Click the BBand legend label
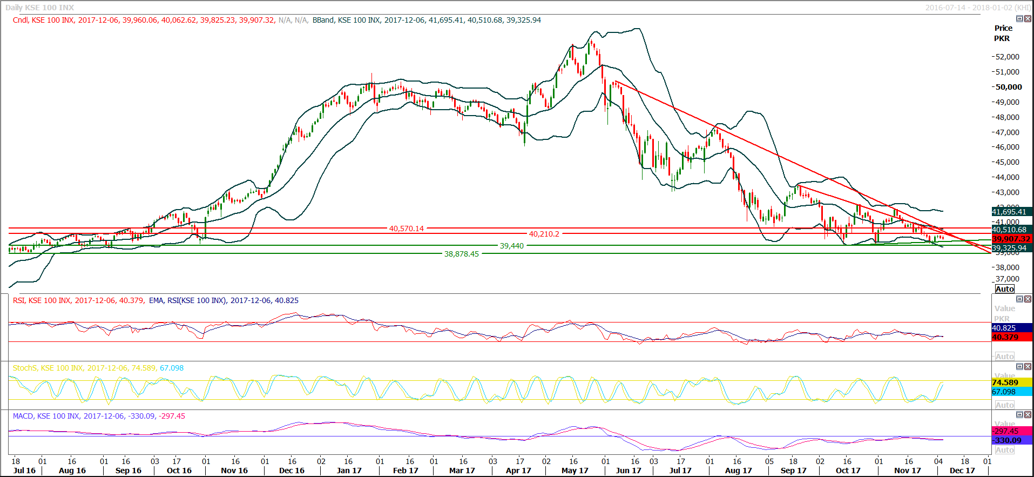 coord(323,20)
